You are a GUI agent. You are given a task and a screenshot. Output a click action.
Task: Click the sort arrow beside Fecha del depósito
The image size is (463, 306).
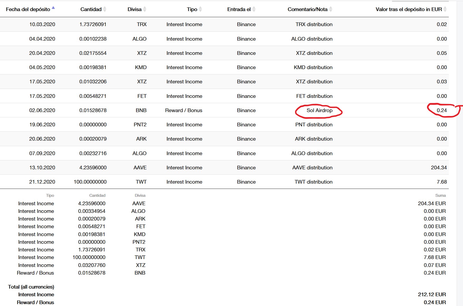tap(53, 8)
